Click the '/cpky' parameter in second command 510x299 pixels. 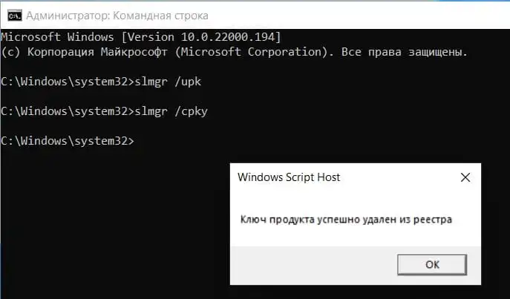tap(192, 111)
